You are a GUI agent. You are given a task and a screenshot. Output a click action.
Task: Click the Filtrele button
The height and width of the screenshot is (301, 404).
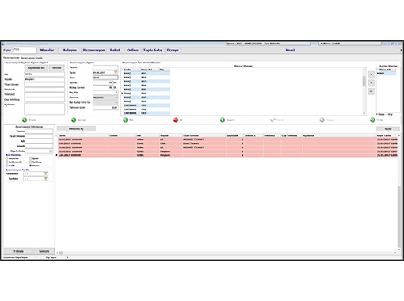tap(19, 251)
